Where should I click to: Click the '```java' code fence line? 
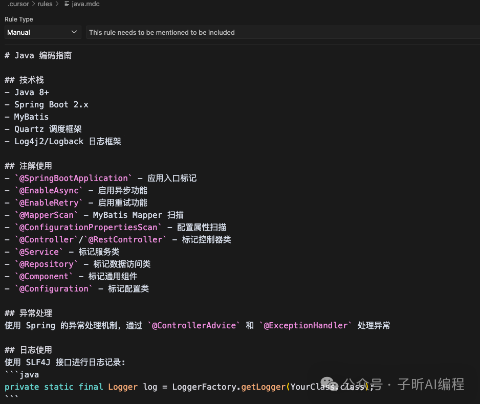pyautogui.click(x=21, y=375)
